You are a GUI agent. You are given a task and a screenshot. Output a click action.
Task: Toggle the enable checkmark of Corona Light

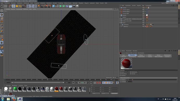145,13
